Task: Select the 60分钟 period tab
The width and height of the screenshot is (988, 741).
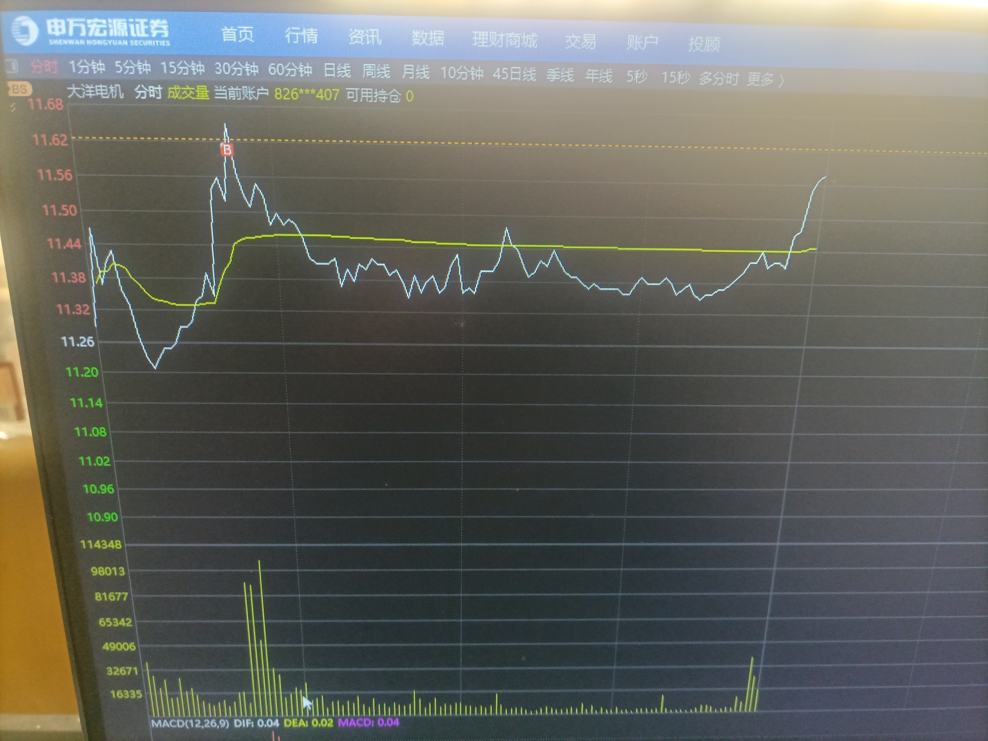Action: 290,70
